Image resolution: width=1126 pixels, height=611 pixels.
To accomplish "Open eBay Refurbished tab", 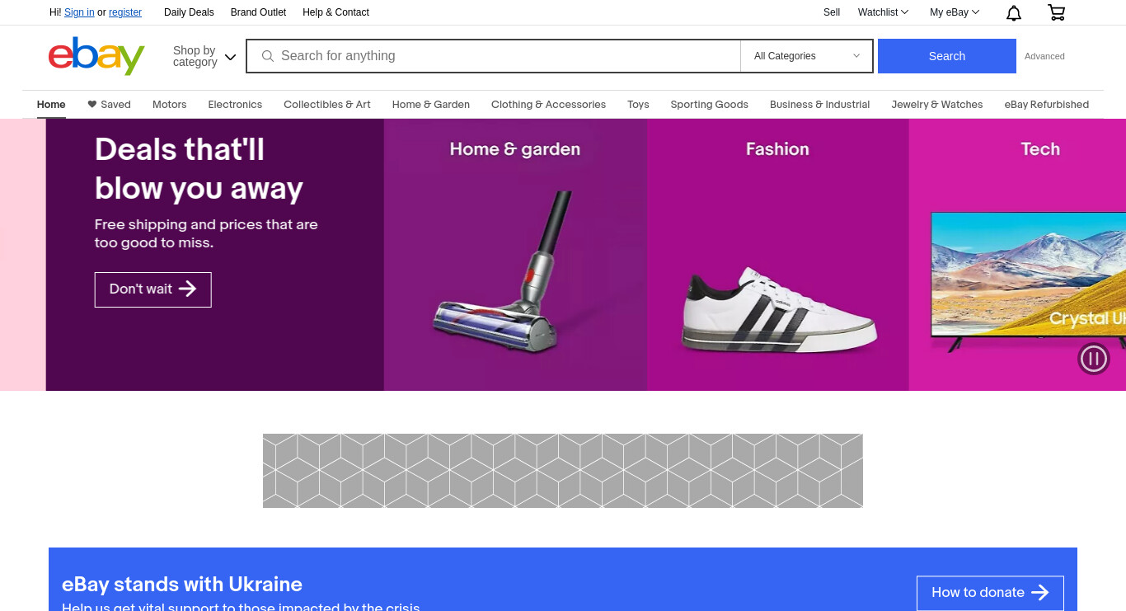I will tap(1047, 105).
